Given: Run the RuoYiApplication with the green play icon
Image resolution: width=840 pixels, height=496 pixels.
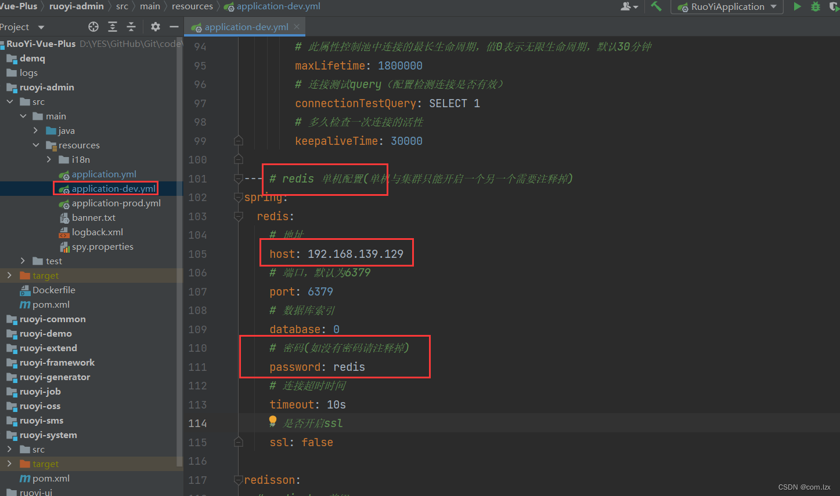Looking at the screenshot, I should [797, 6].
